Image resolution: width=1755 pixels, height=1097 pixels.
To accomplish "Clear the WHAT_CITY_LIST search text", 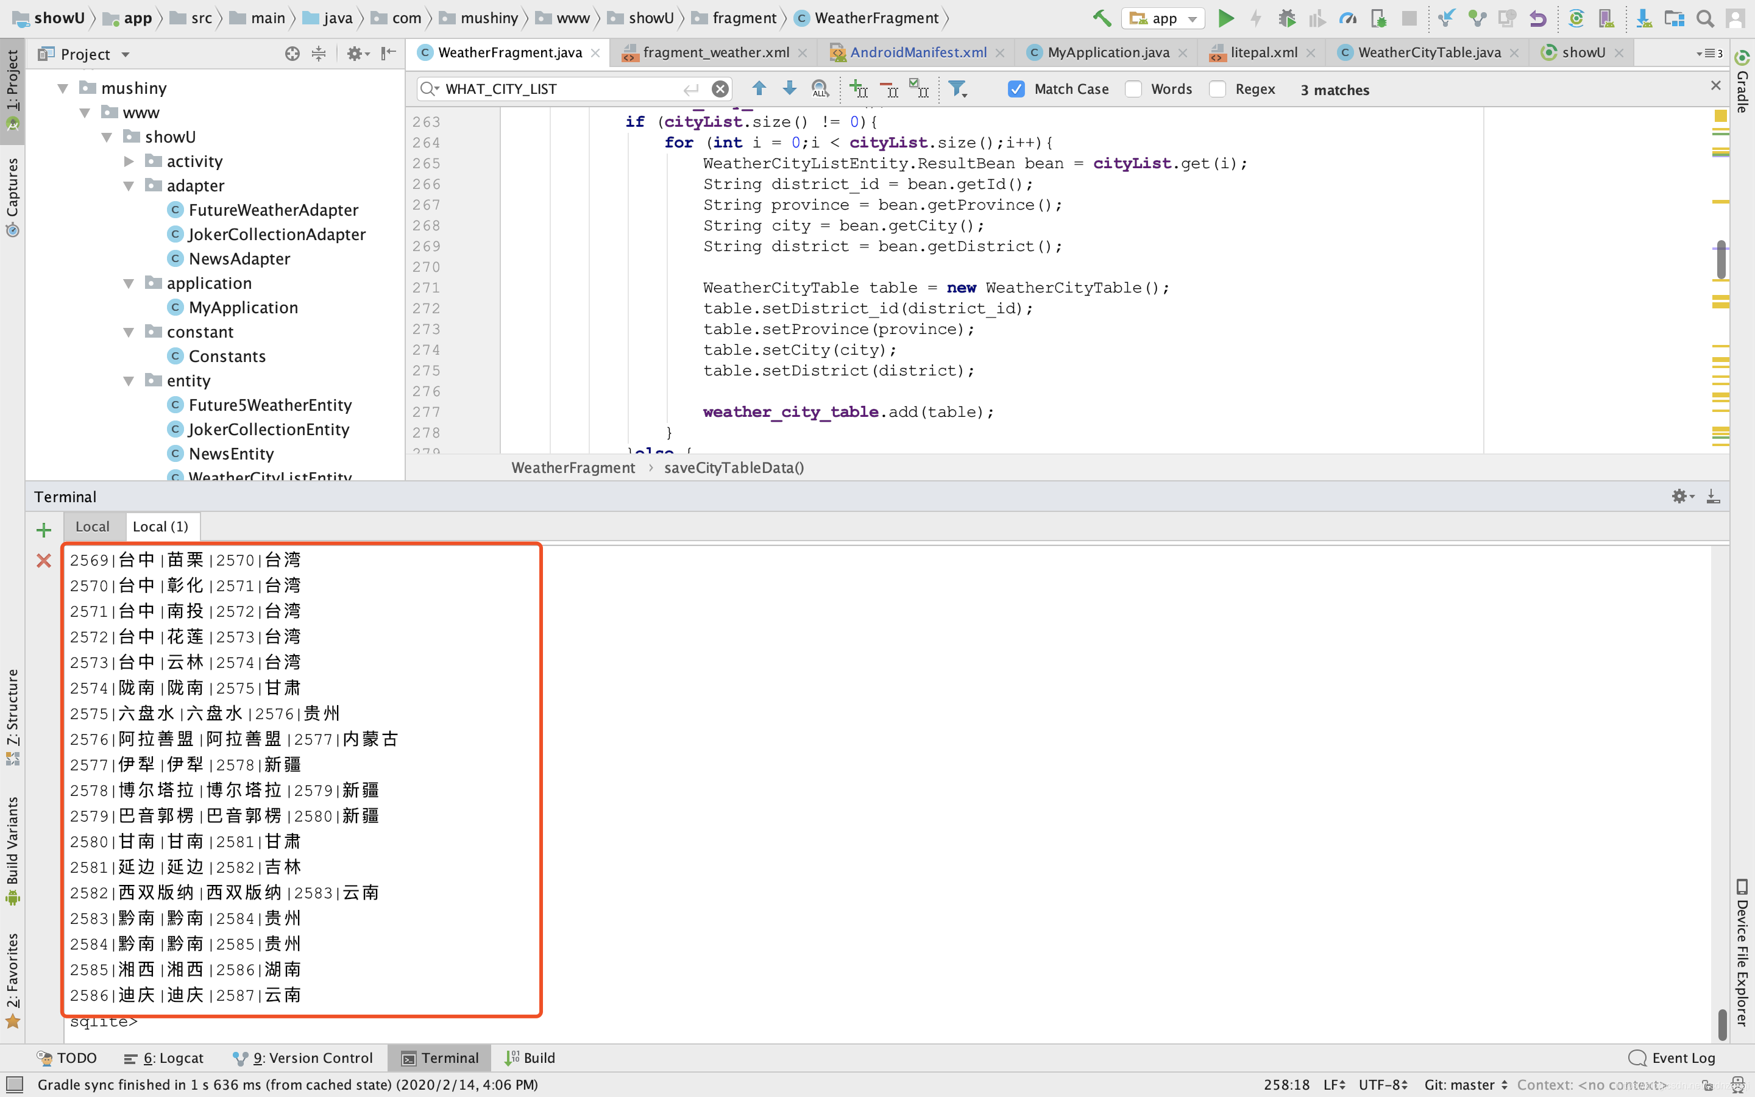I will coord(720,88).
